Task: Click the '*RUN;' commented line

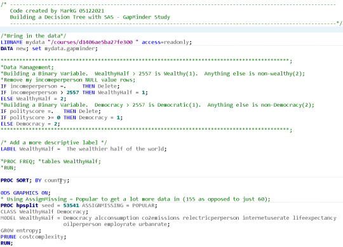Action: point(8,168)
